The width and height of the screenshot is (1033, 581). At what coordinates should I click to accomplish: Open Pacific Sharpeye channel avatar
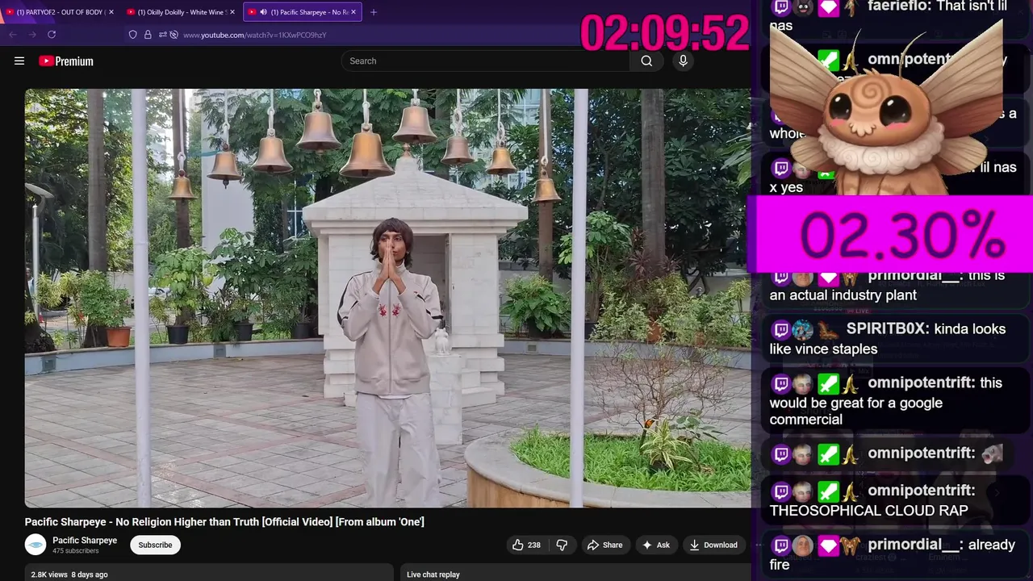(36, 545)
